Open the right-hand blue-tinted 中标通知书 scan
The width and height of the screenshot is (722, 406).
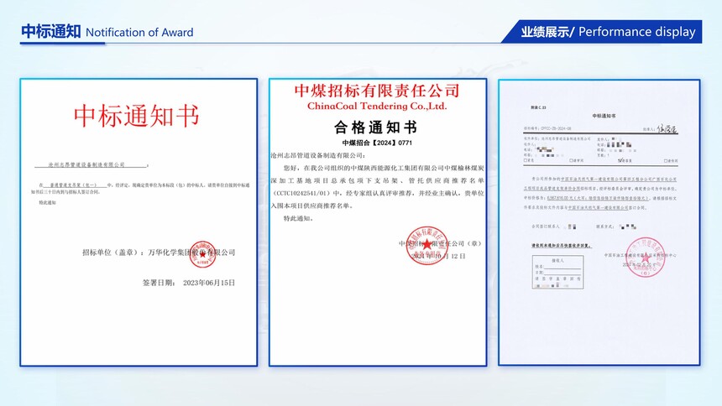[x=599, y=222]
